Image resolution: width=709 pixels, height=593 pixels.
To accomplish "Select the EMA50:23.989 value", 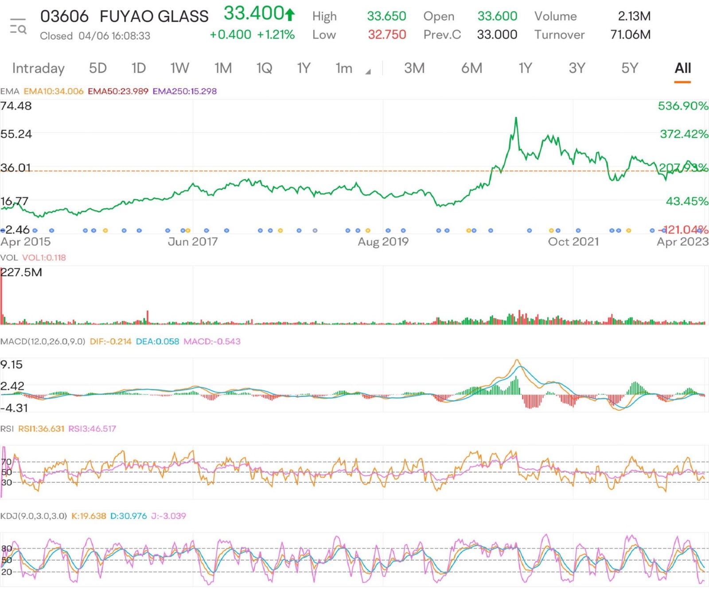I will (x=118, y=91).
